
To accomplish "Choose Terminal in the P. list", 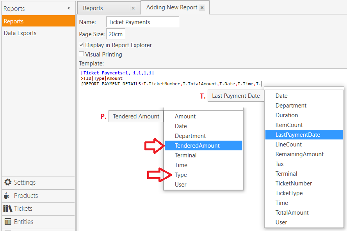I will 203,155.
